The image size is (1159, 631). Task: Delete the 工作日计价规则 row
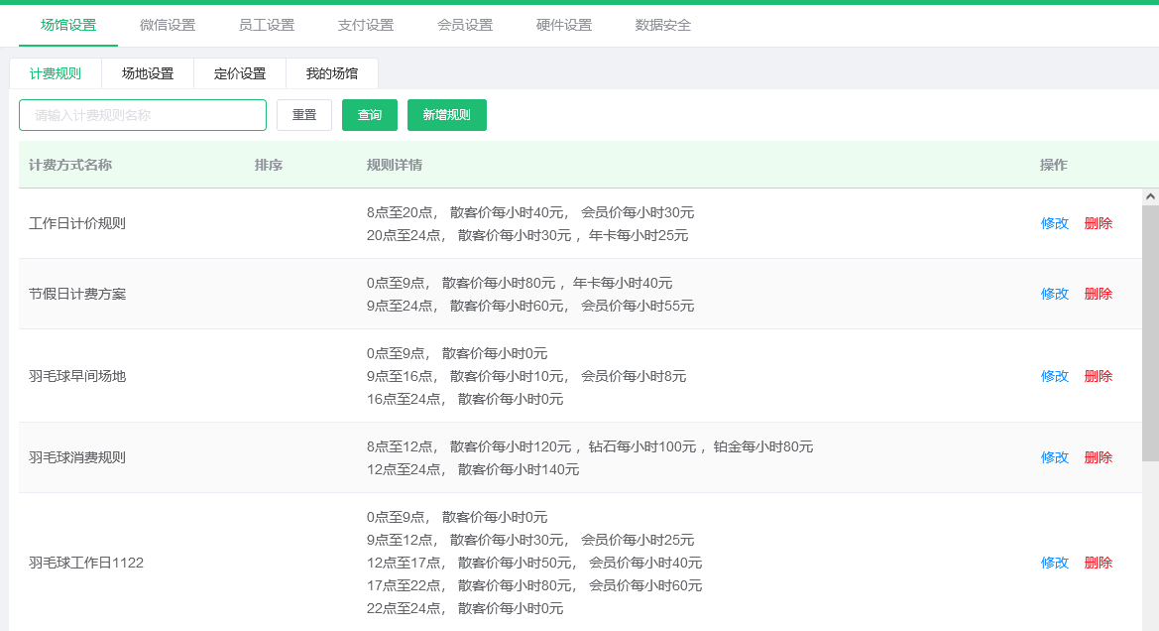pos(1099,223)
